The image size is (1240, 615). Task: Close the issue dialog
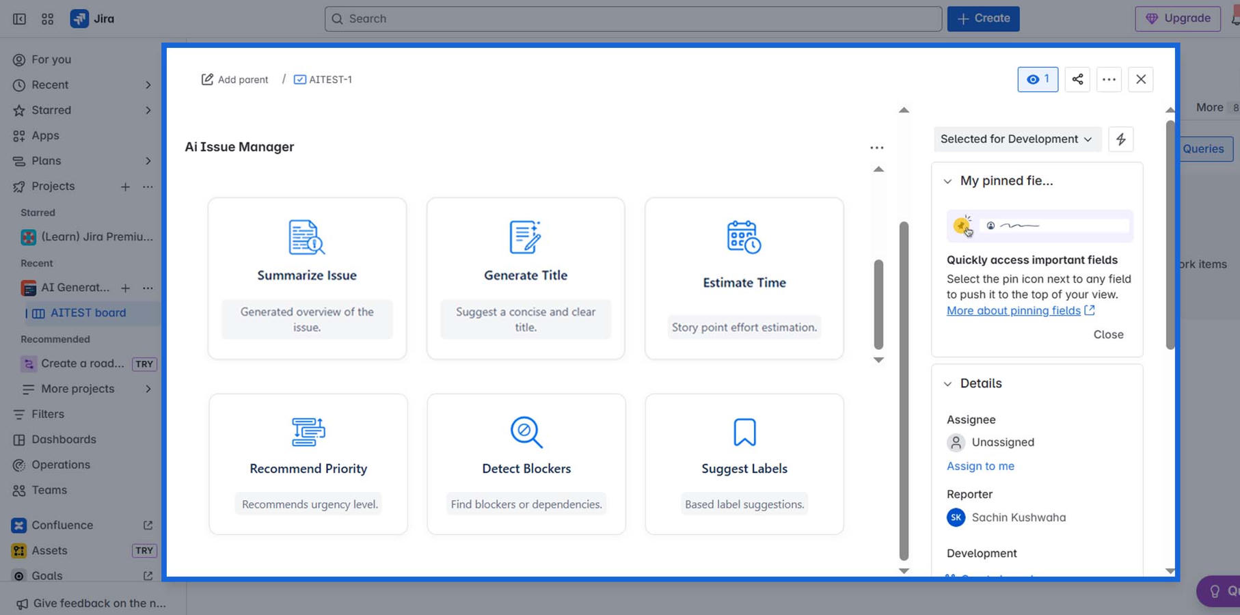1141,79
